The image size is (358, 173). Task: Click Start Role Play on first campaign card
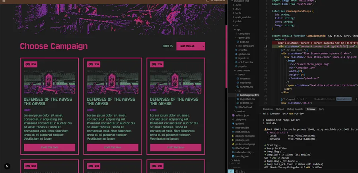[50, 148]
